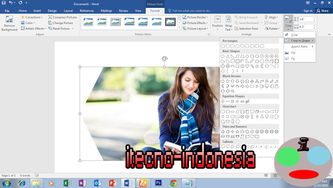This screenshot has height=188, width=333.
Task: Crop the picture to the Heart shape
Action: (x=247, y=66)
